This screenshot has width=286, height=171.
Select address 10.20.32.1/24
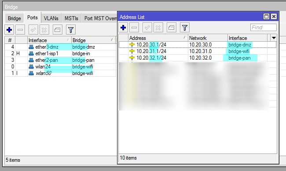point(151,58)
